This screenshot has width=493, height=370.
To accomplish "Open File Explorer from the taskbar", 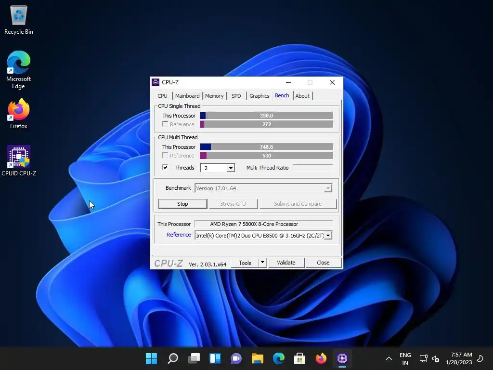I will click(x=257, y=358).
